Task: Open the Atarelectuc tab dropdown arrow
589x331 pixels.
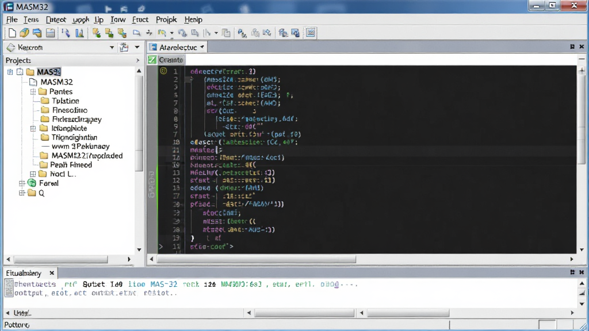Action: click(202, 47)
